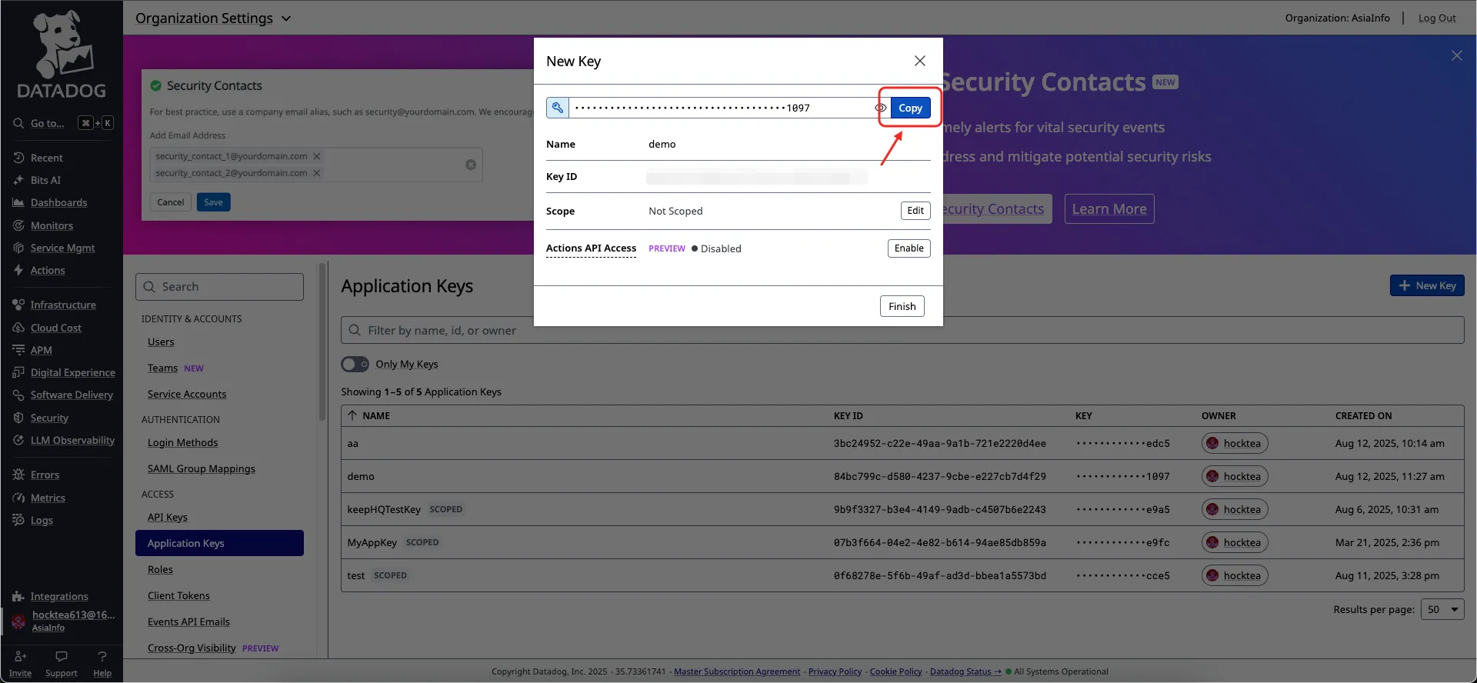Screen dimensions: 1477x683
Task: Click the key icon beside the masked key
Action: [x=558, y=108]
